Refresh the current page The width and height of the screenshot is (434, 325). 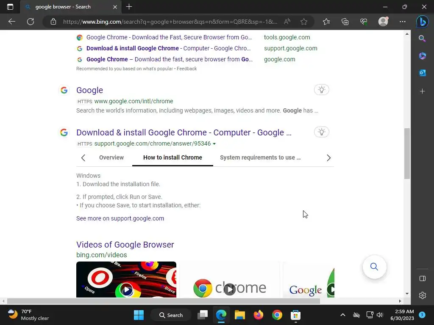pos(31,22)
